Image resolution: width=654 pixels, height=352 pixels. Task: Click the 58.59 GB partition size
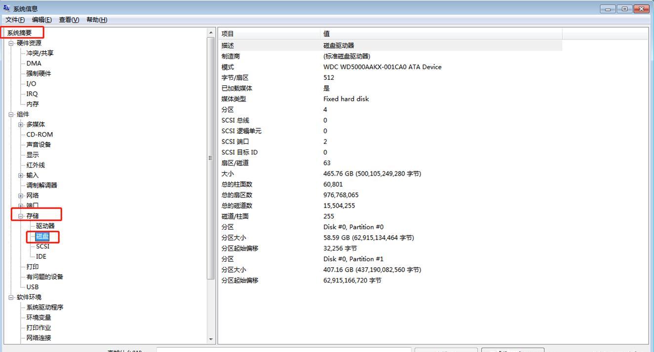pyautogui.click(x=369, y=238)
